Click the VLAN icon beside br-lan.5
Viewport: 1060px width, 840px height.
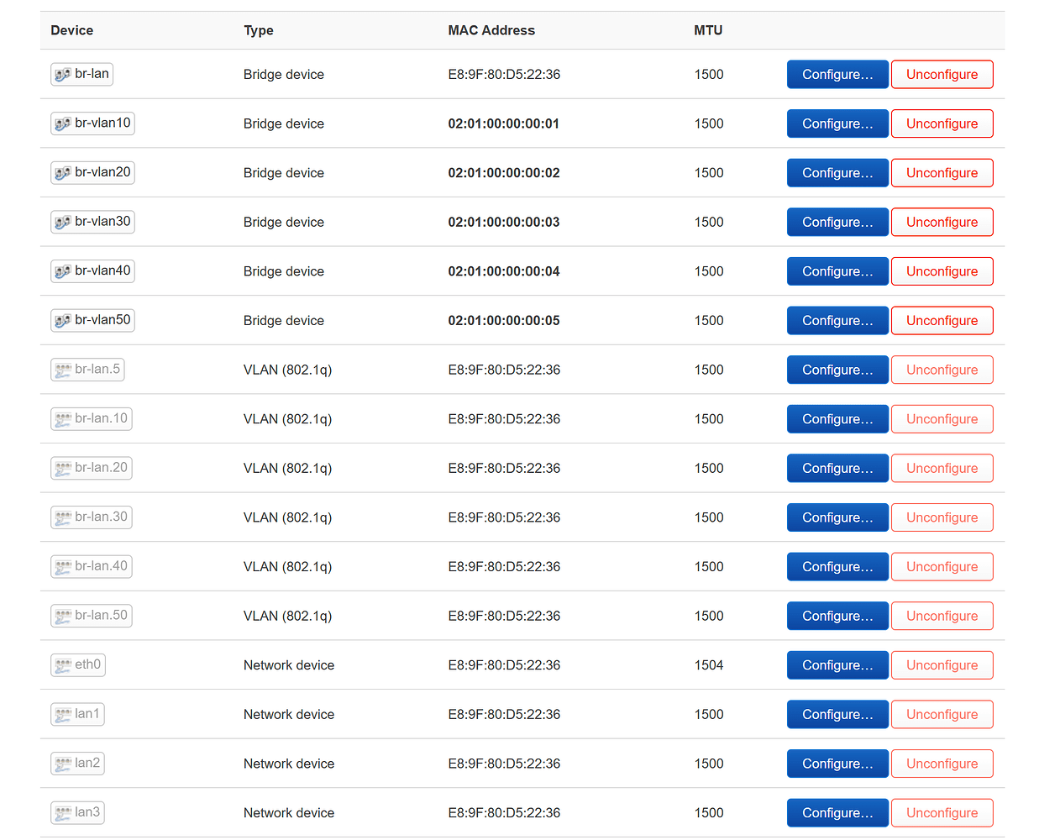61,370
